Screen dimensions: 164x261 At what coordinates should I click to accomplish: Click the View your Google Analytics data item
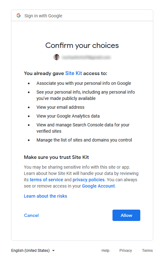click(x=68, y=116)
